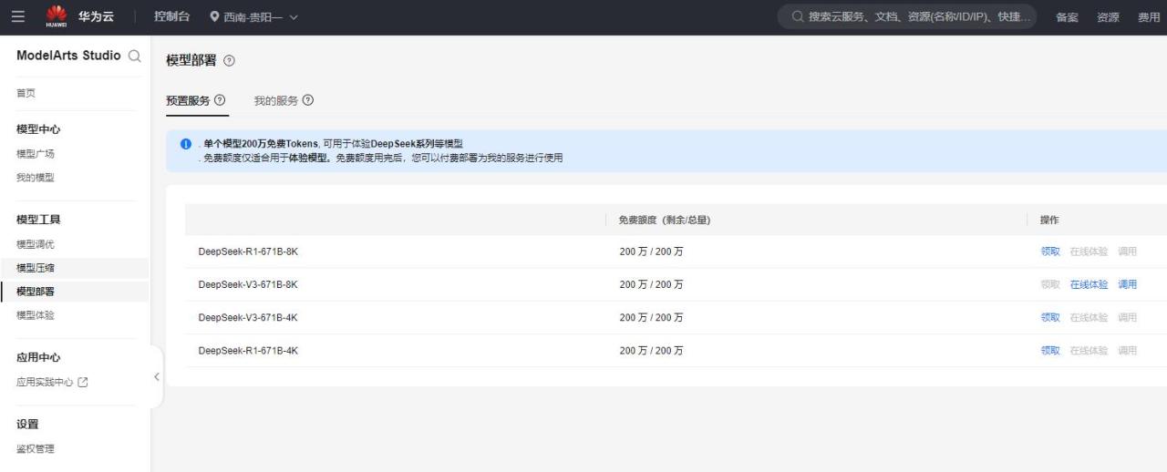Click the 模型中心 section heading
The image size is (1167, 472).
pyautogui.click(x=38, y=129)
